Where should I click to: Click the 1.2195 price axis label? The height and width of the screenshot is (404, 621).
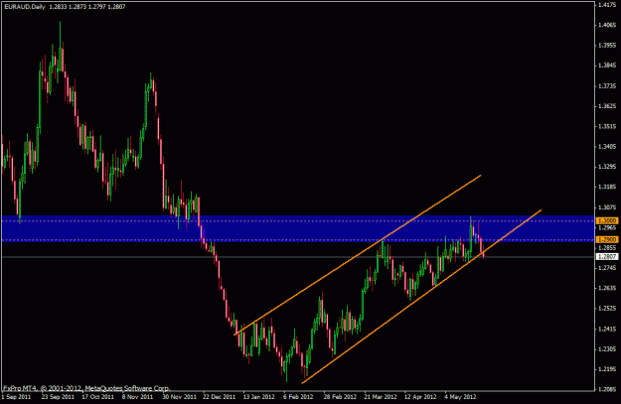tap(607, 369)
